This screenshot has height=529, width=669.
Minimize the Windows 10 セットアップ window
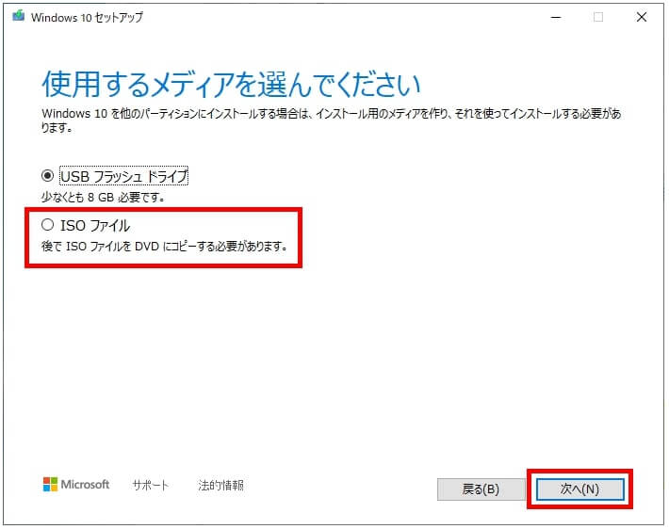[556, 18]
